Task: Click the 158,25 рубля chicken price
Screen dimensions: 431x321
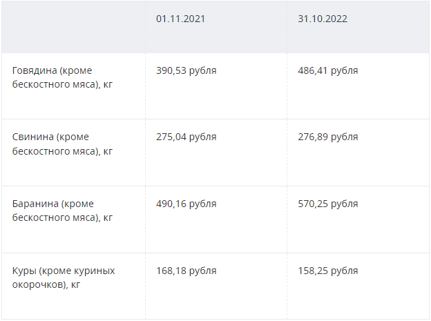Action: (328, 271)
